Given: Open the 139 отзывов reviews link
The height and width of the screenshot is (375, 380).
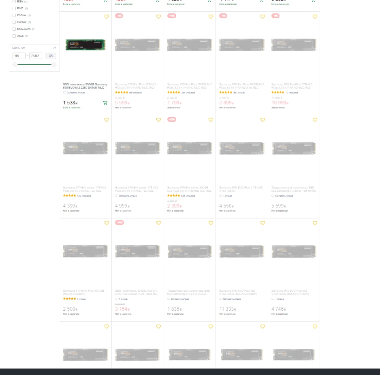Looking at the screenshot, I should [x=84, y=196].
